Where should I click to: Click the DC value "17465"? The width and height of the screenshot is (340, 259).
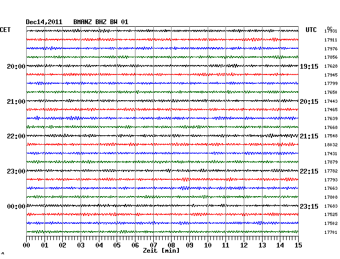331,110
